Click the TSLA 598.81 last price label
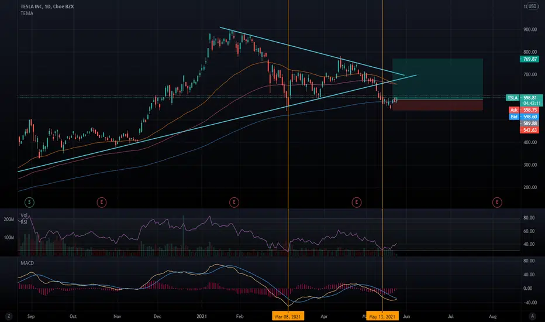 click(523, 98)
